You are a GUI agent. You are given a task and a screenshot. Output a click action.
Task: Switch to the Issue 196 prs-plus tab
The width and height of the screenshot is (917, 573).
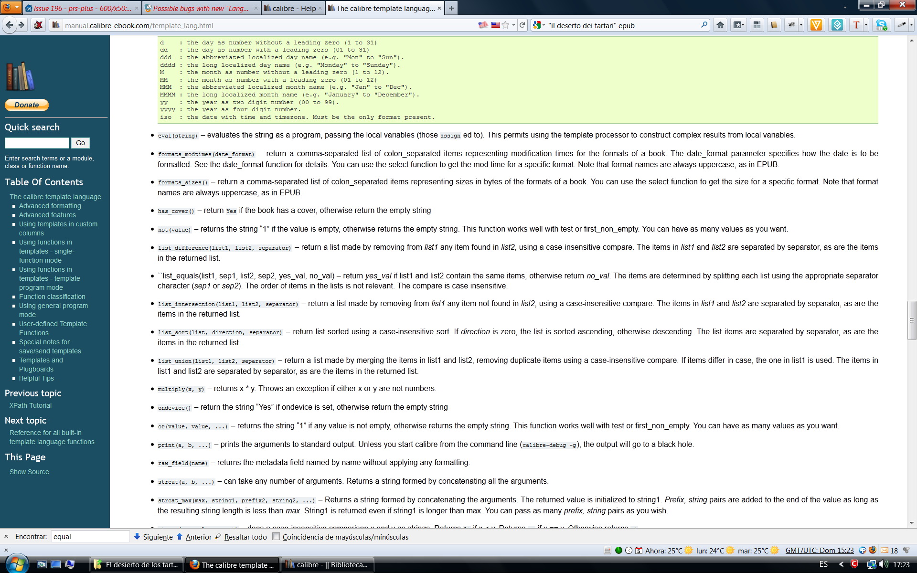[x=81, y=8]
